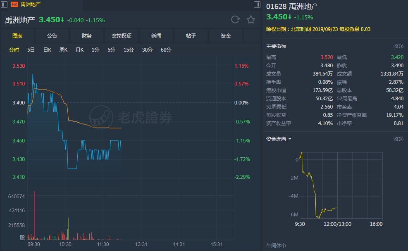Click the 除权日期 dividend notice text
Viewport: 408px width, 251px height.
click(x=318, y=29)
